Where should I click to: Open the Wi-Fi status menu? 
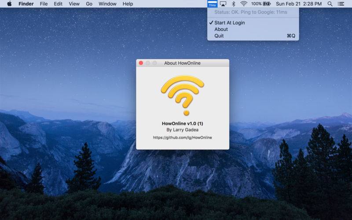[x=244, y=4]
